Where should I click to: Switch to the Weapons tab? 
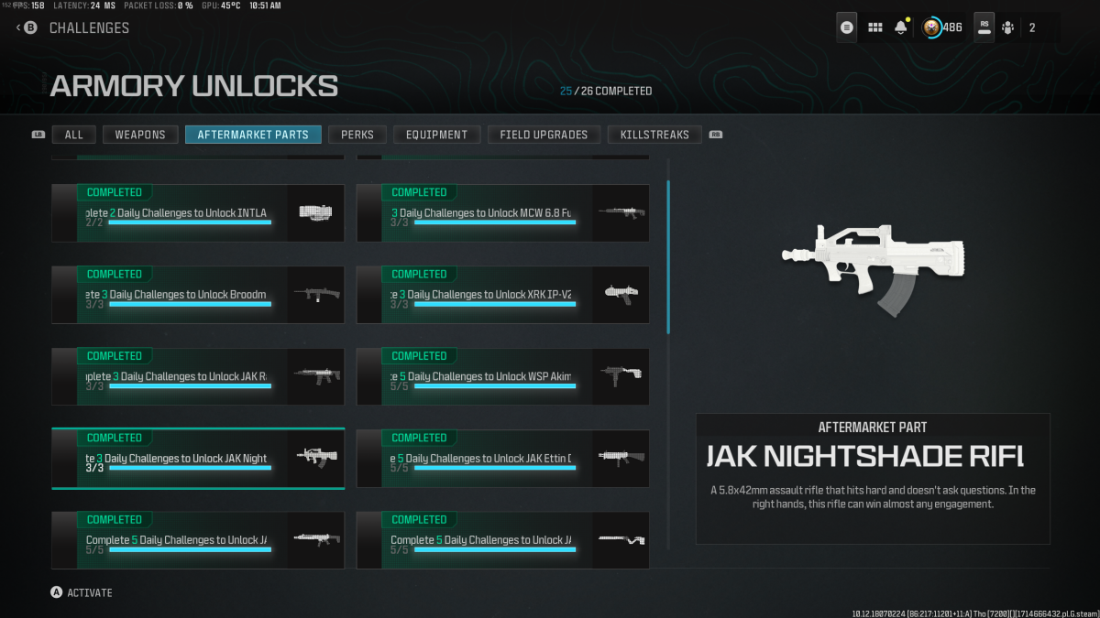coord(140,135)
